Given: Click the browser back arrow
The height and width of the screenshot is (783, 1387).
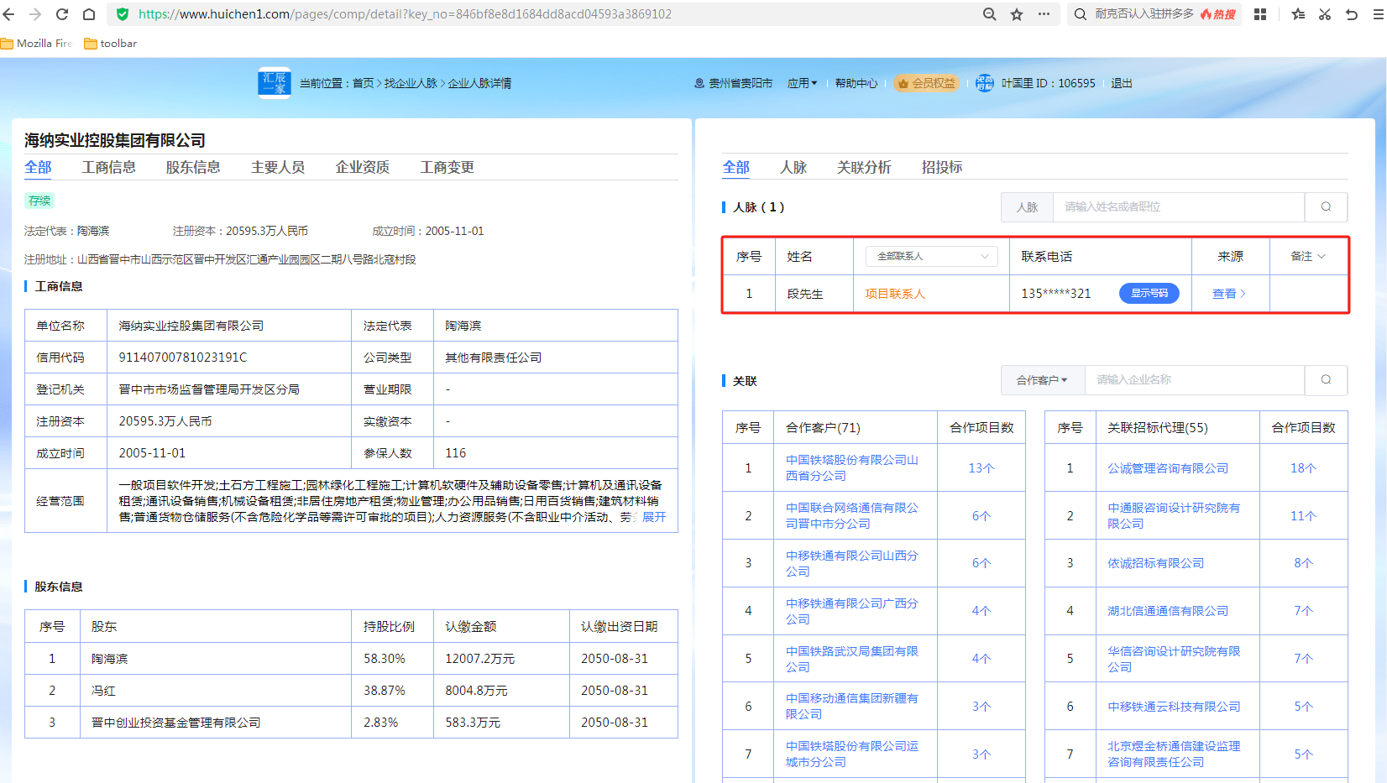Looking at the screenshot, I should pos(9,14).
